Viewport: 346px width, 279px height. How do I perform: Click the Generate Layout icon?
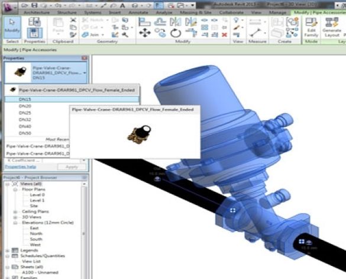click(331, 27)
